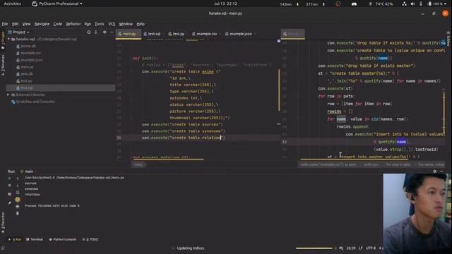This screenshot has width=452, height=254.
Task: Click the locate file target icon in Project panel
Action: coord(89,32)
